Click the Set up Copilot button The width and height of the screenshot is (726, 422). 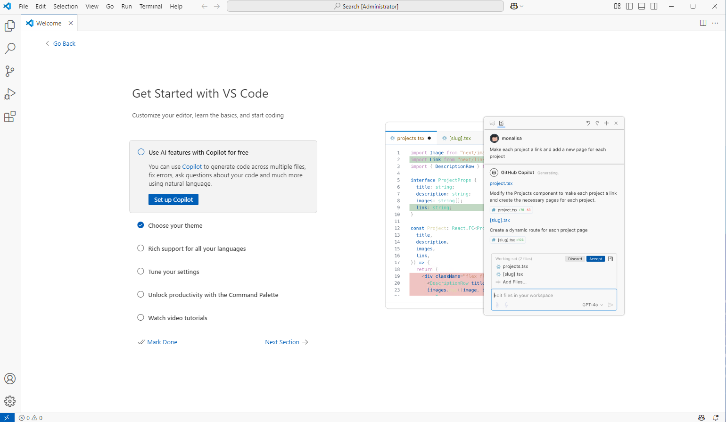pos(173,199)
